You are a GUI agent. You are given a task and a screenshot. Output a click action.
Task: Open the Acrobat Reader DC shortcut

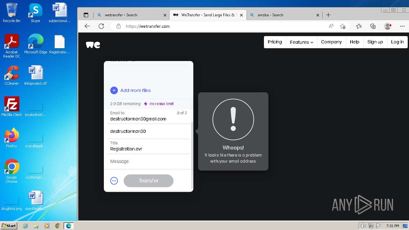tap(12, 46)
